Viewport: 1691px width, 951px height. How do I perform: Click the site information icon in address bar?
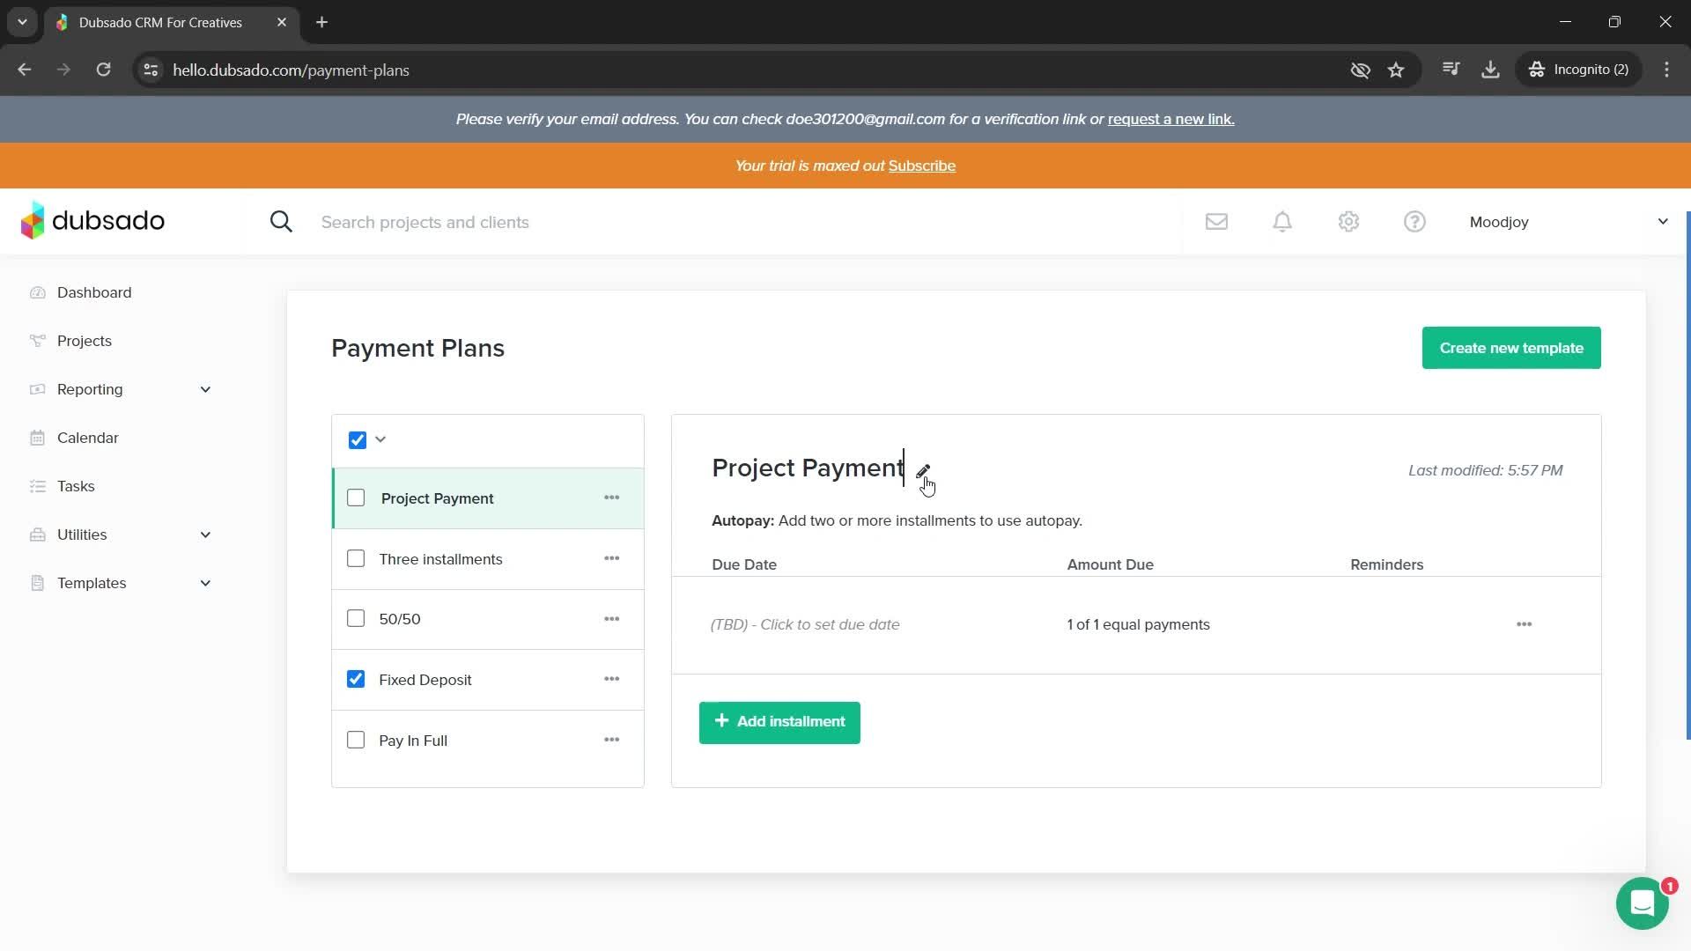[151, 70]
